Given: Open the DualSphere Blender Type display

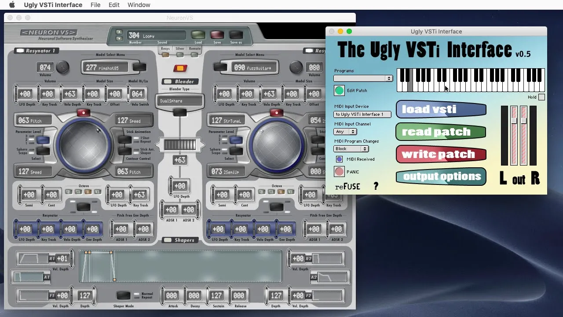Looking at the screenshot, I should coord(179,101).
